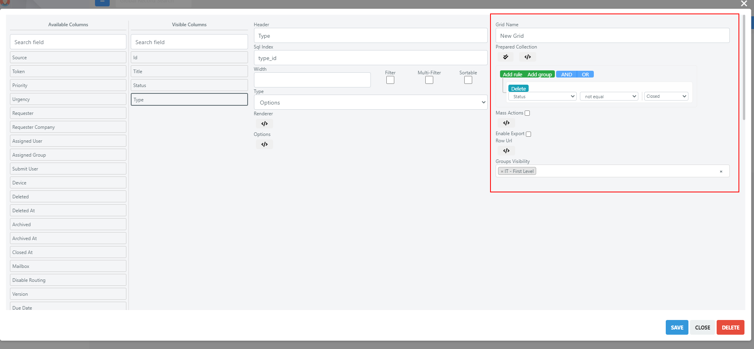754x349 pixels.
Task: Select the Urgency available column
Action: (x=68, y=99)
